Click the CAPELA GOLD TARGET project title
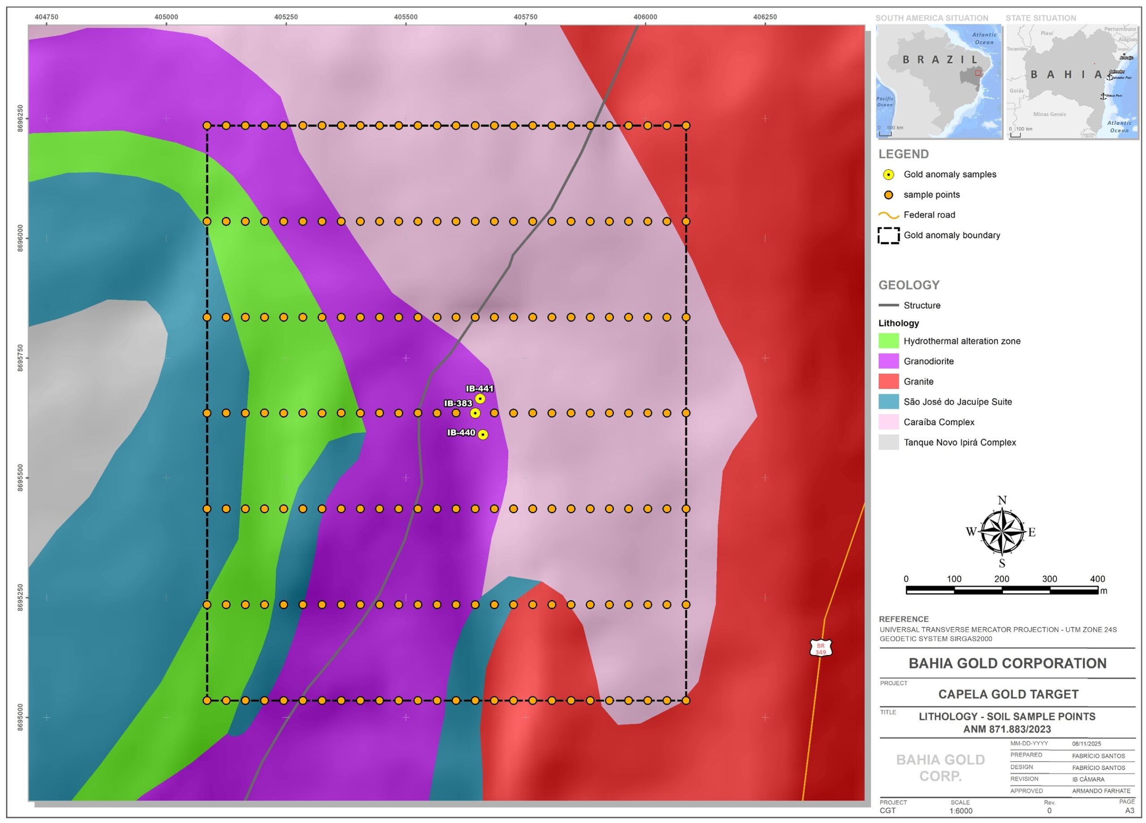 1008,694
